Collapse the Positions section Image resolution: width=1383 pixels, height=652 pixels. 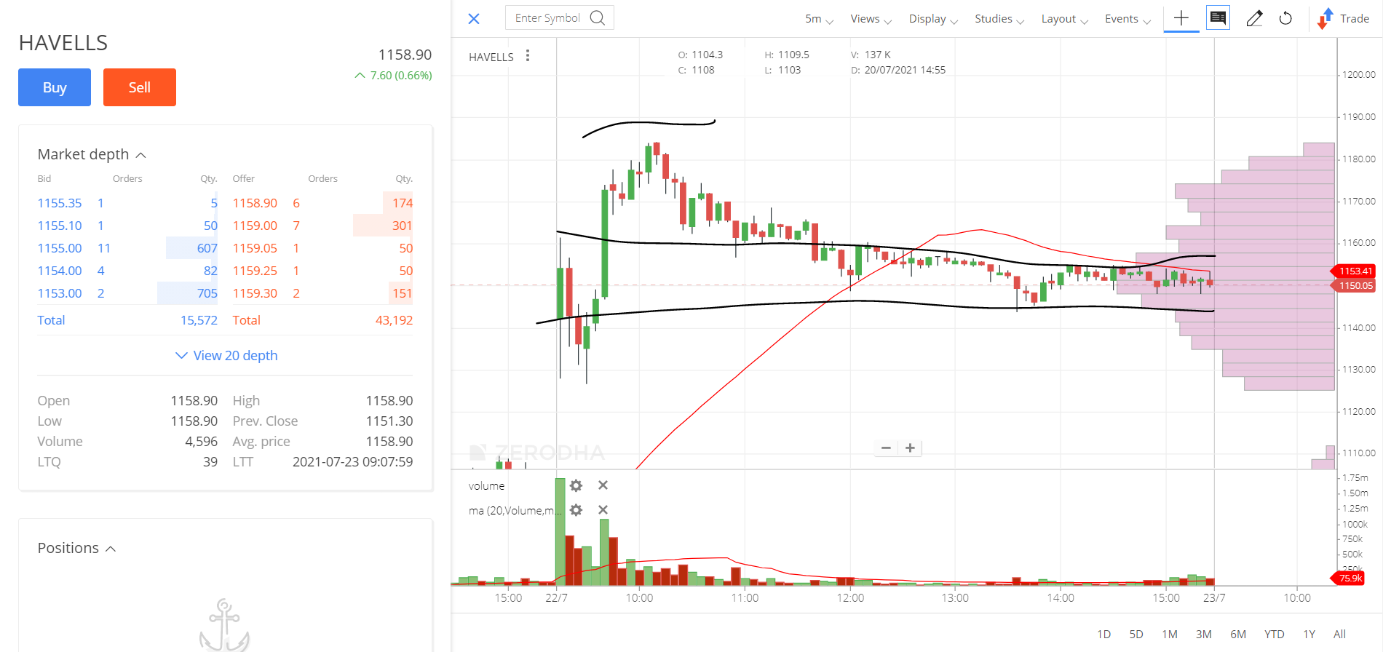[x=76, y=548]
